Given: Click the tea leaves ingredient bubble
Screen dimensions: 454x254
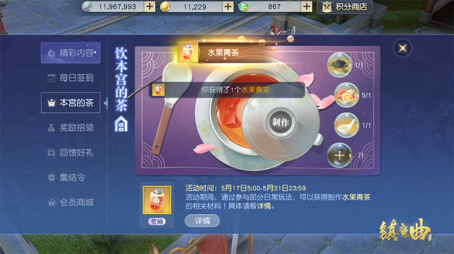Looking at the screenshot, I should [x=339, y=65].
